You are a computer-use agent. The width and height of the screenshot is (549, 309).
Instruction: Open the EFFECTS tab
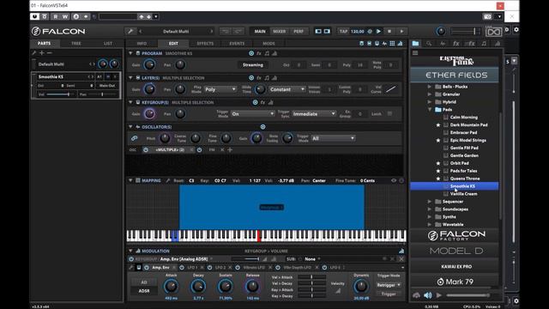coord(205,44)
